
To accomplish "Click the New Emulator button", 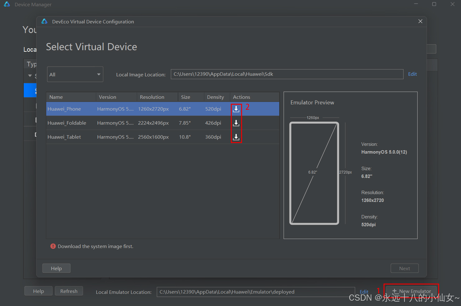I will [x=411, y=291].
